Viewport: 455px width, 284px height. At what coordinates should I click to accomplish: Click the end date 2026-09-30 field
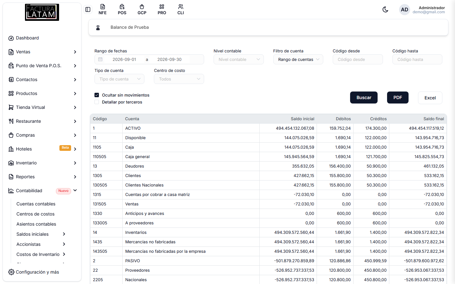coord(169,59)
